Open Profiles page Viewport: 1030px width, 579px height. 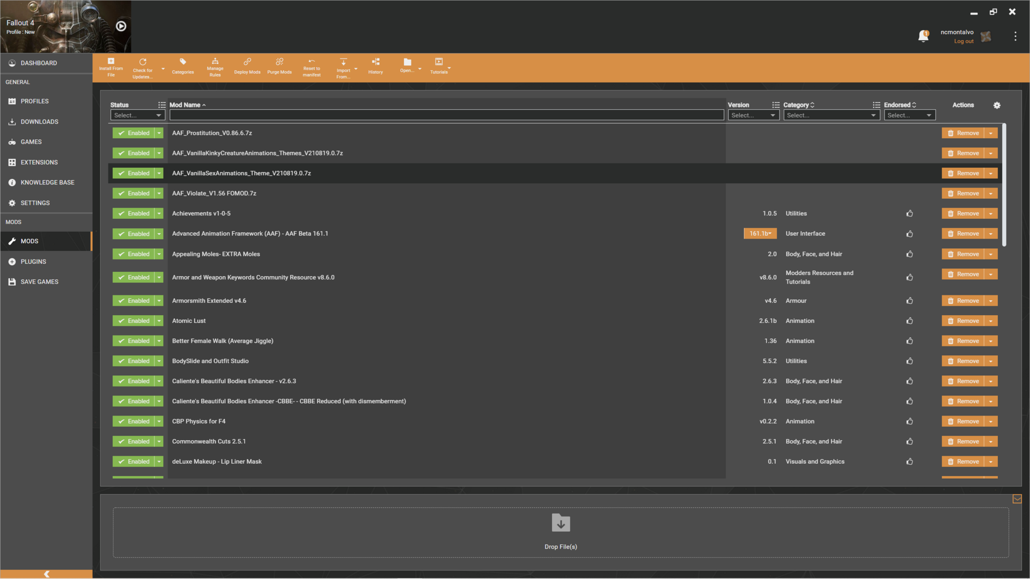click(x=46, y=101)
